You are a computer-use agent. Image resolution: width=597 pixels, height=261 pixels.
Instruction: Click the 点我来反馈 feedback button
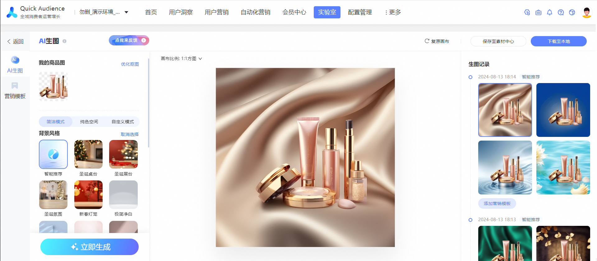pyautogui.click(x=129, y=40)
